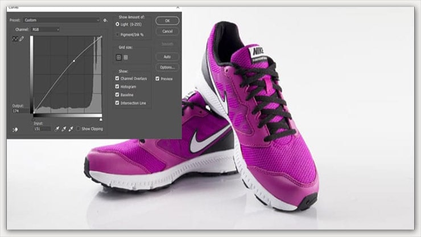
Task: Enable the Show Clipping checkbox
Action: [78, 129]
